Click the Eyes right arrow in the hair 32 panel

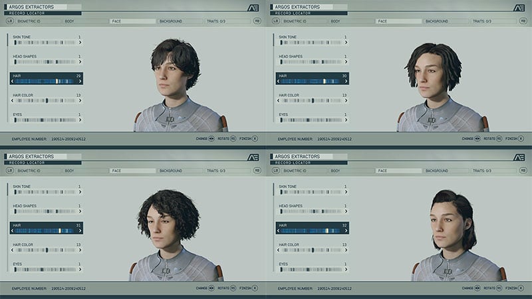click(x=346, y=270)
